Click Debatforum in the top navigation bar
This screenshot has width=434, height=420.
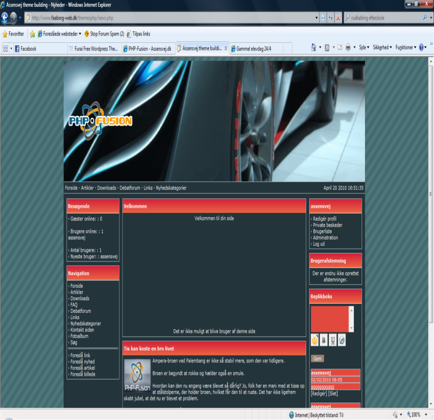coord(130,188)
